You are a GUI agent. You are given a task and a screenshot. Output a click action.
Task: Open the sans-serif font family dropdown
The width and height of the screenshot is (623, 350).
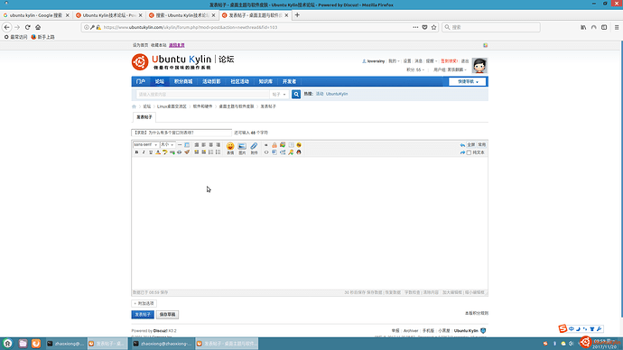[x=145, y=145]
